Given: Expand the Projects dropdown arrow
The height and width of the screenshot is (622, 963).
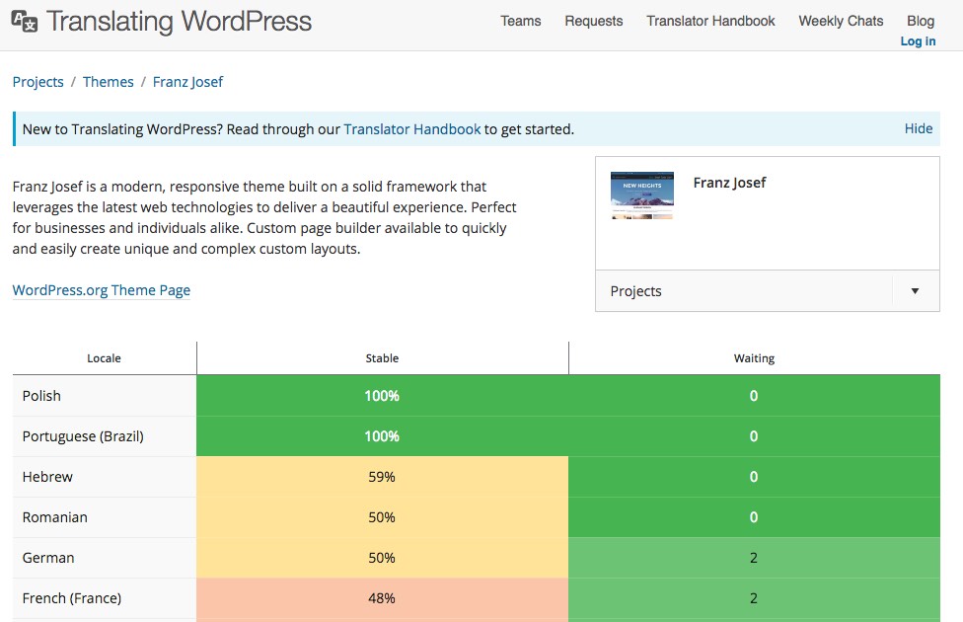Looking at the screenshot, I should (915, 291).
